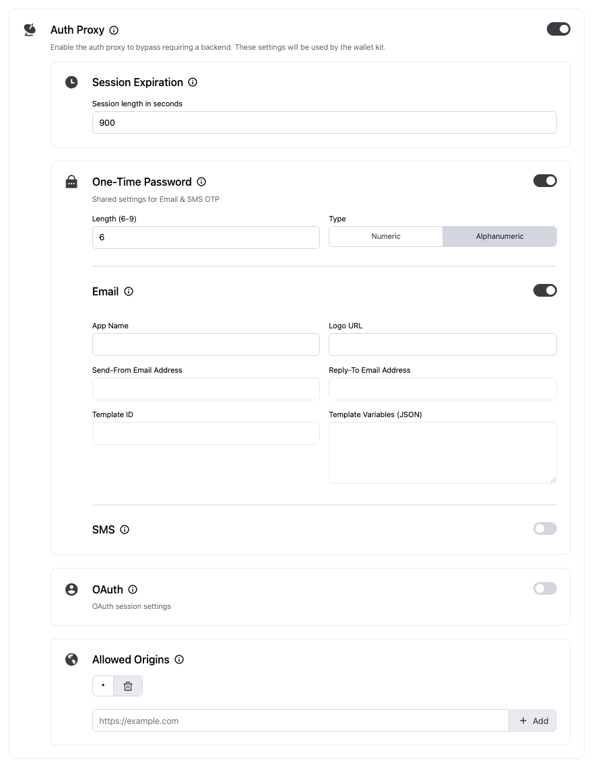This screenshot has height=765, width=594.
Task: Click the Session length in seconds input field
Action: pos(324,122)
